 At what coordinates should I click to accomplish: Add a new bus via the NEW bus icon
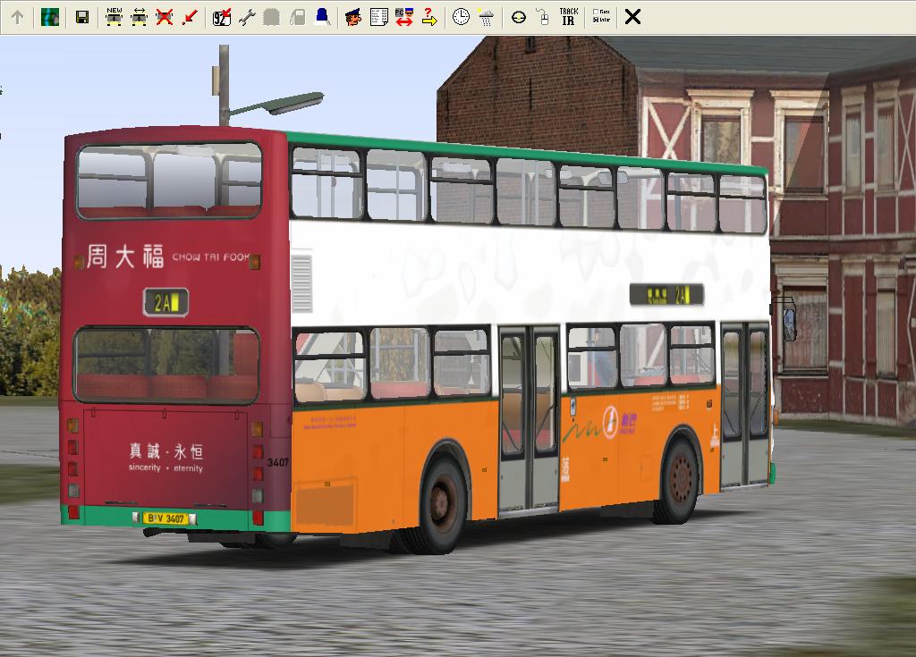point(114,17)
